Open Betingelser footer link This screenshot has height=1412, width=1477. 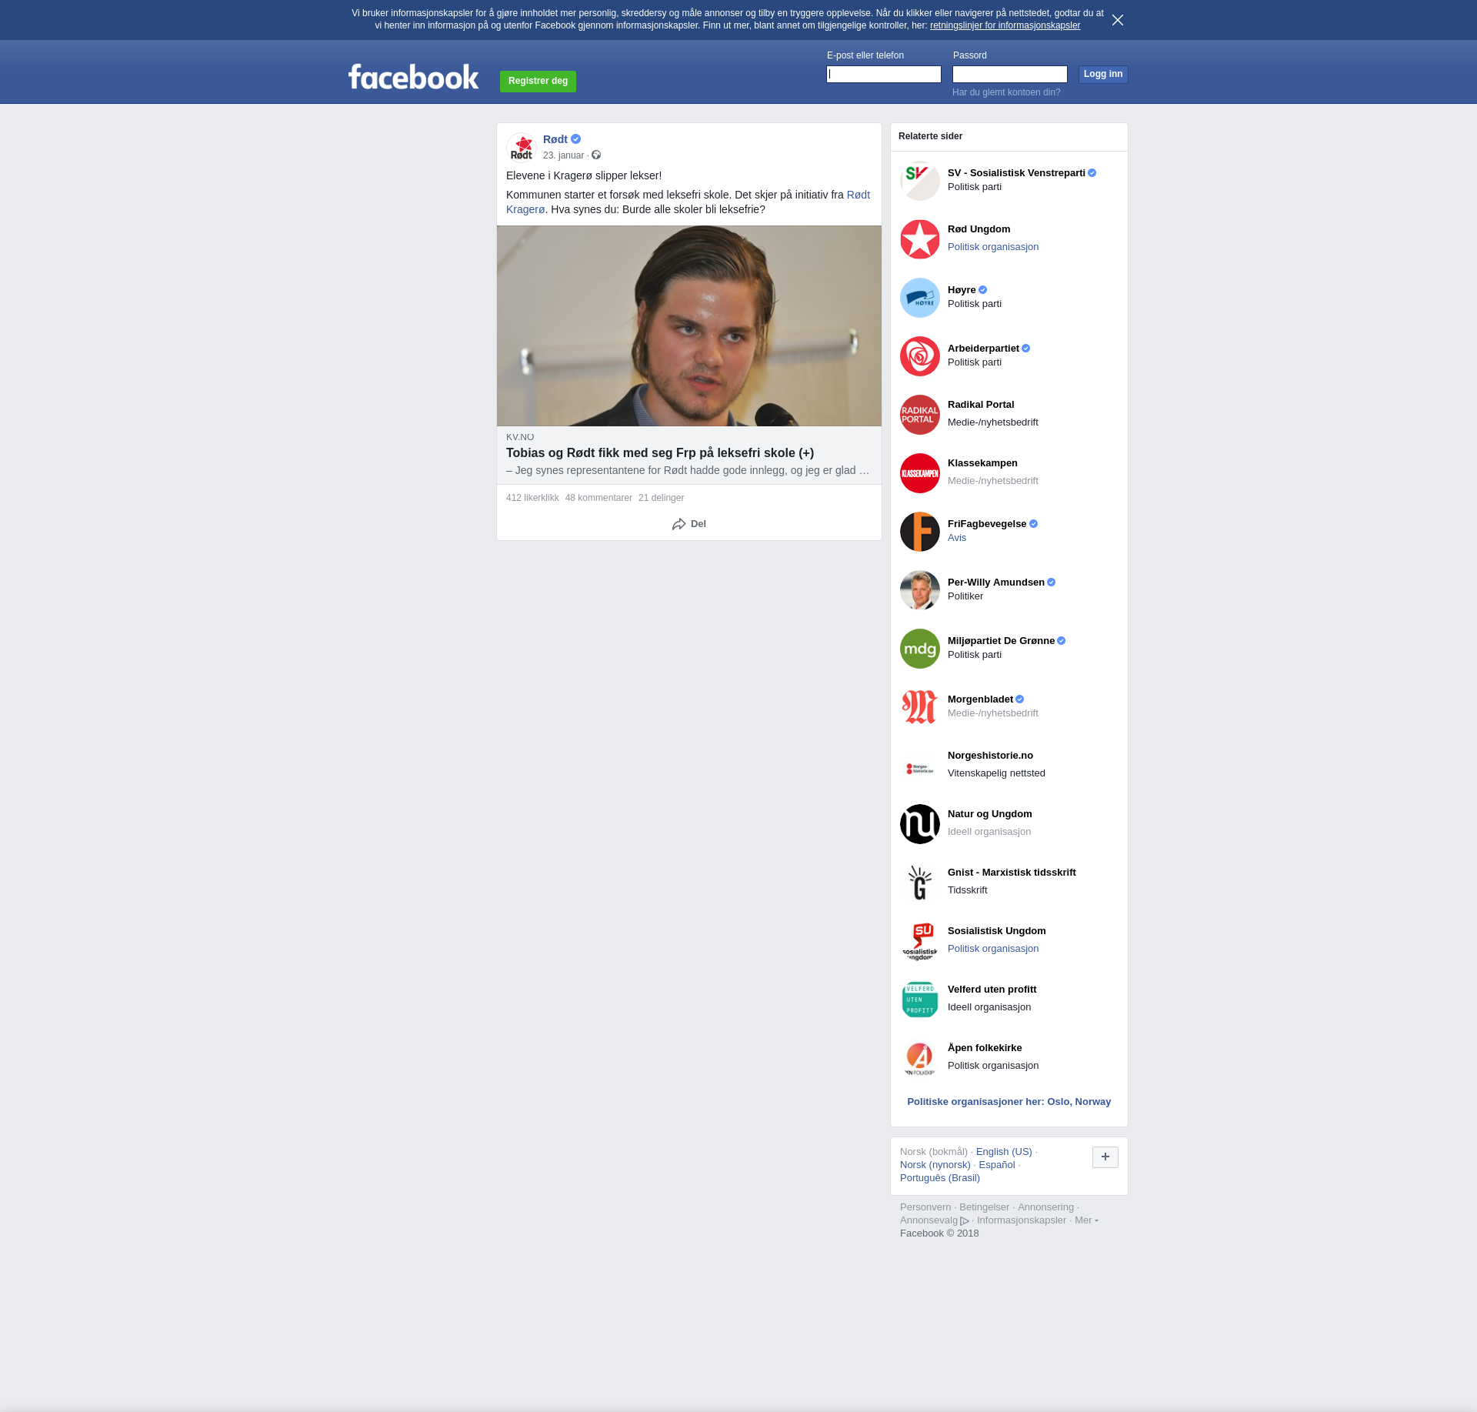[x=984, y=1207]
